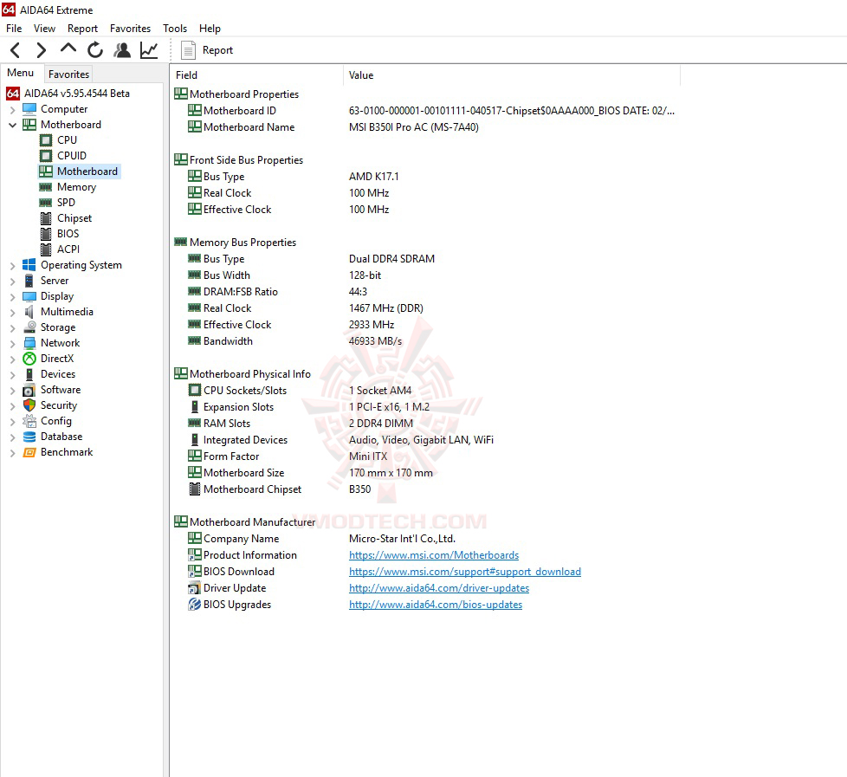Viewport: 847px width, 777px height.
Task: Select the Bandwidth row
Action: 424,341
